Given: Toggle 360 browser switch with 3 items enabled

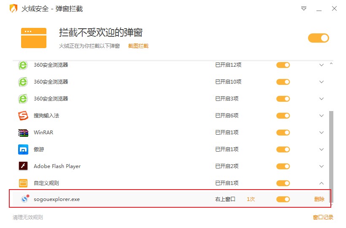Looking at the screenshot, I should (283, 99).
